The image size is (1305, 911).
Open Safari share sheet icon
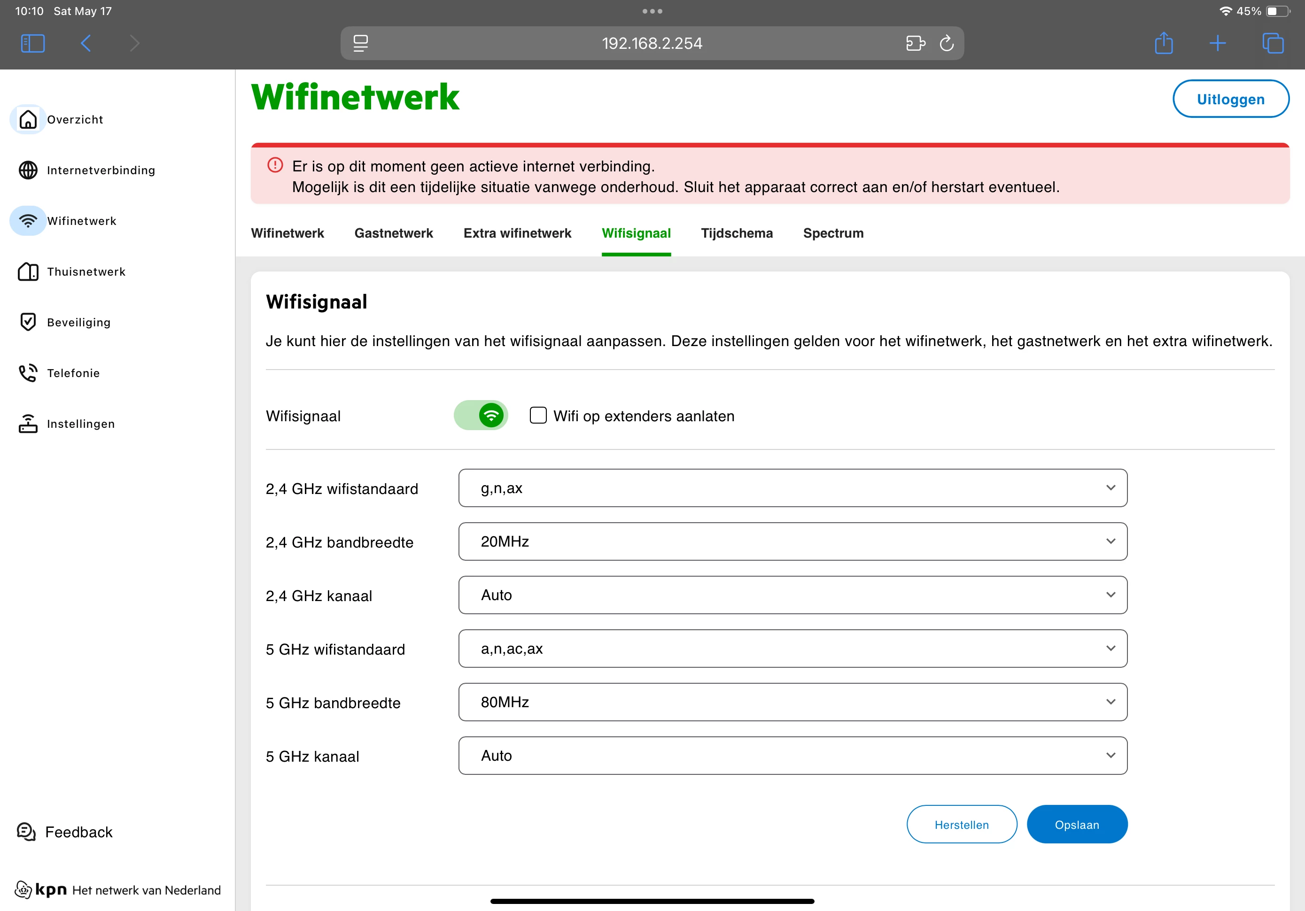pos(1164,43)
